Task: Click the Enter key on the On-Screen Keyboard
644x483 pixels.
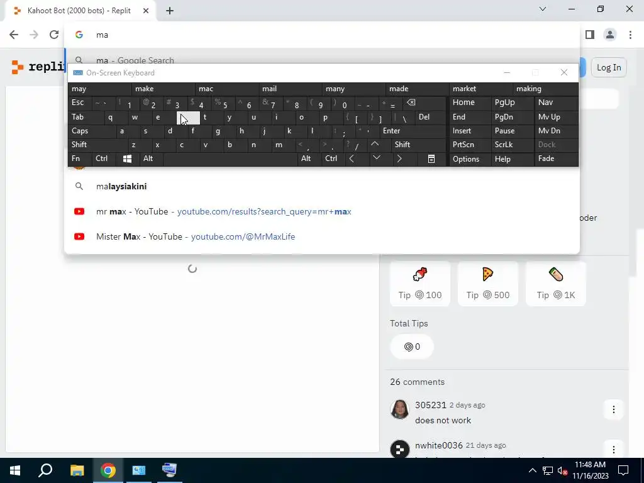Action: [x=413, y=131]
